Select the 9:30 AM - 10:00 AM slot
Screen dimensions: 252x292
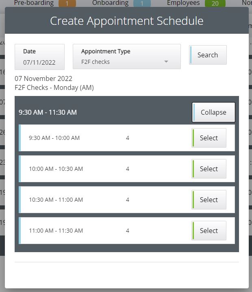pos(209,138)
